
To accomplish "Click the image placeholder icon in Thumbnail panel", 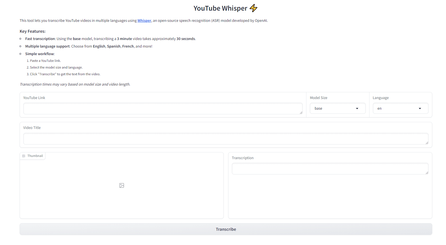I will pos(122,185).
